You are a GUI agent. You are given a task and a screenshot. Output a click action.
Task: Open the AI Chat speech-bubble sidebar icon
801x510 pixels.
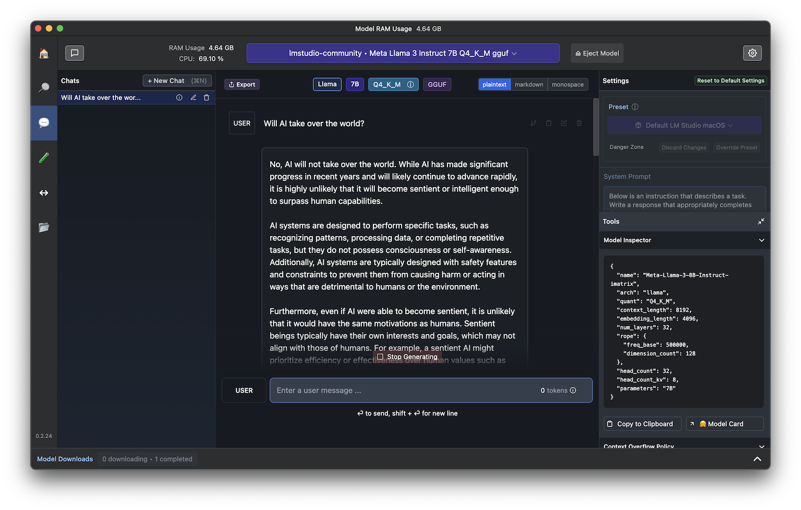coord(44,122)
